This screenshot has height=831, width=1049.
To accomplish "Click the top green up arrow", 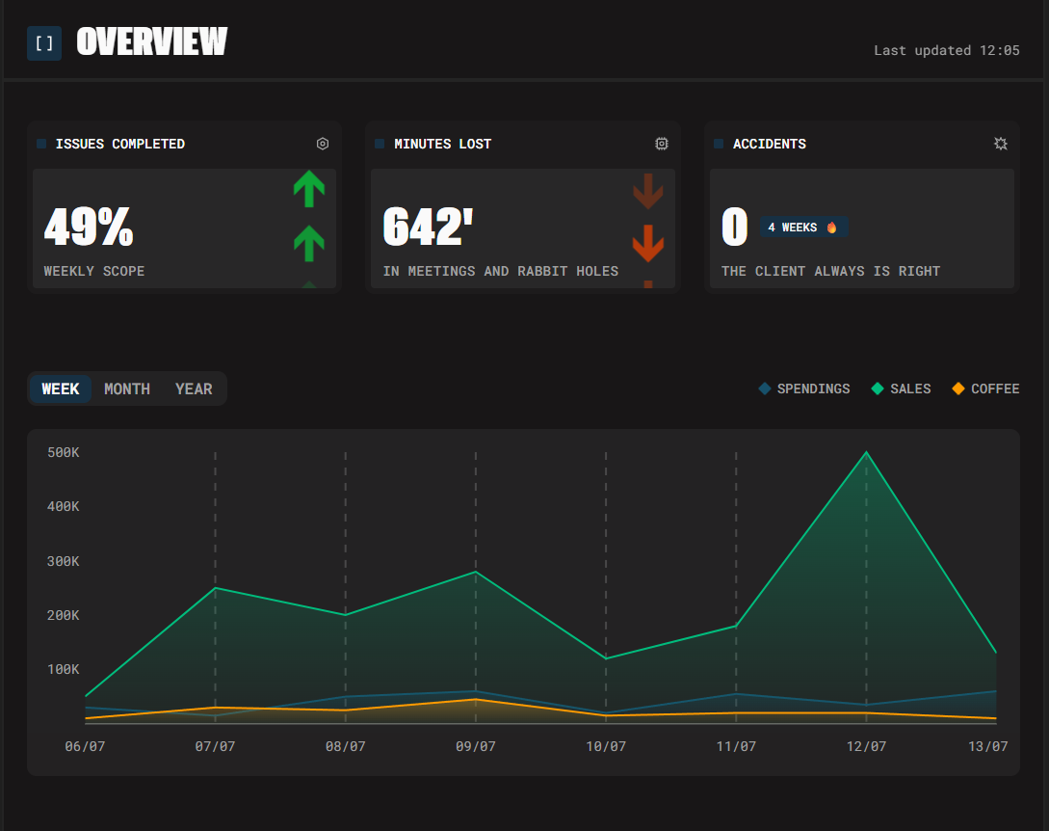I will coord(308,189).
